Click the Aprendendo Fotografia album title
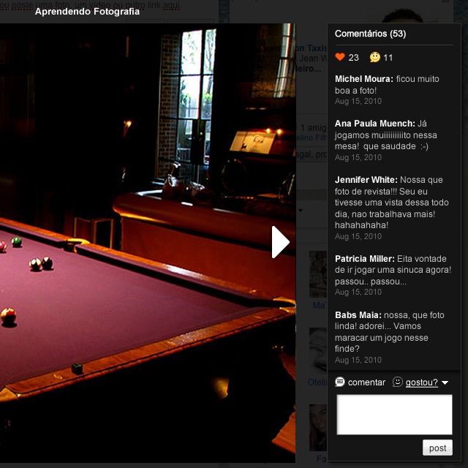The height and width of the screenshot is (468, 468). pyautogui.click(x=87, y=12)
